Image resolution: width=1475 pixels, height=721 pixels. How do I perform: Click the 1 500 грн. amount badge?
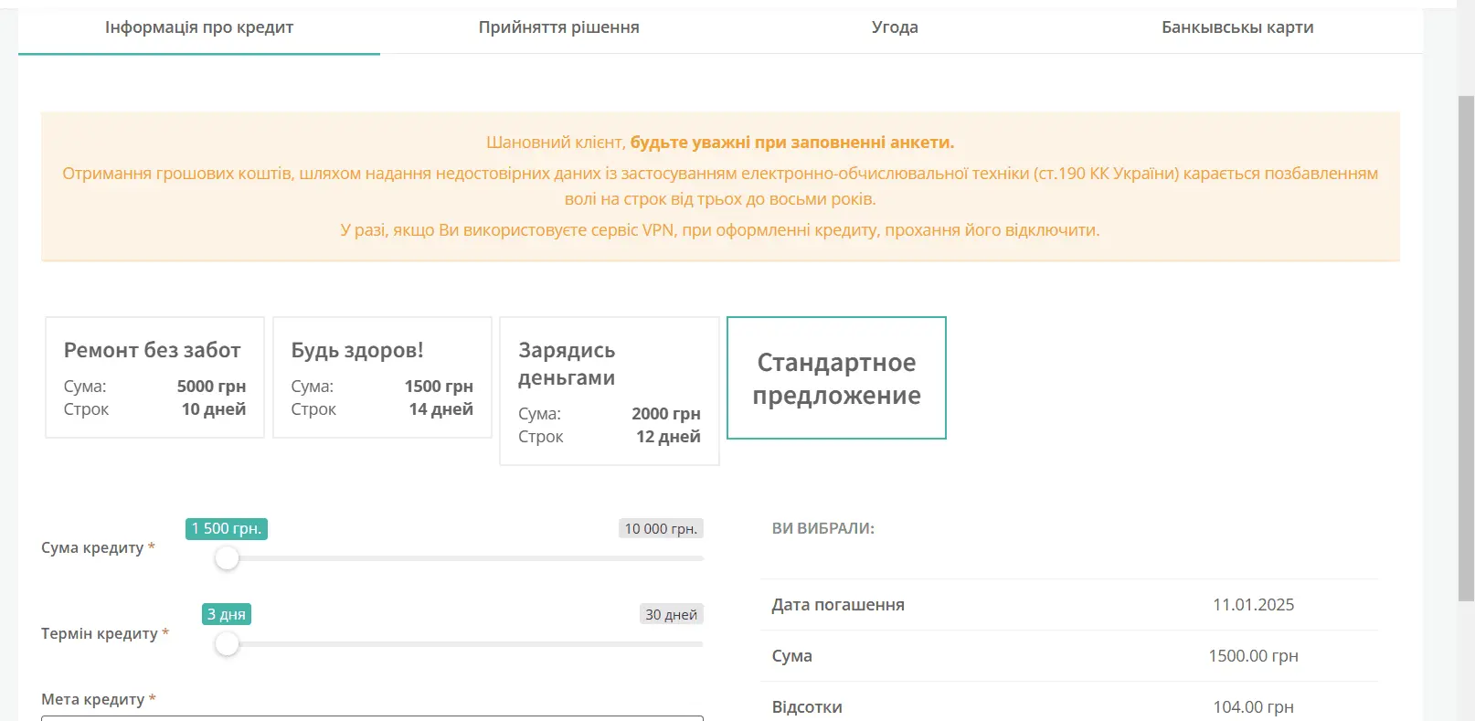click(x=227, y=529)
